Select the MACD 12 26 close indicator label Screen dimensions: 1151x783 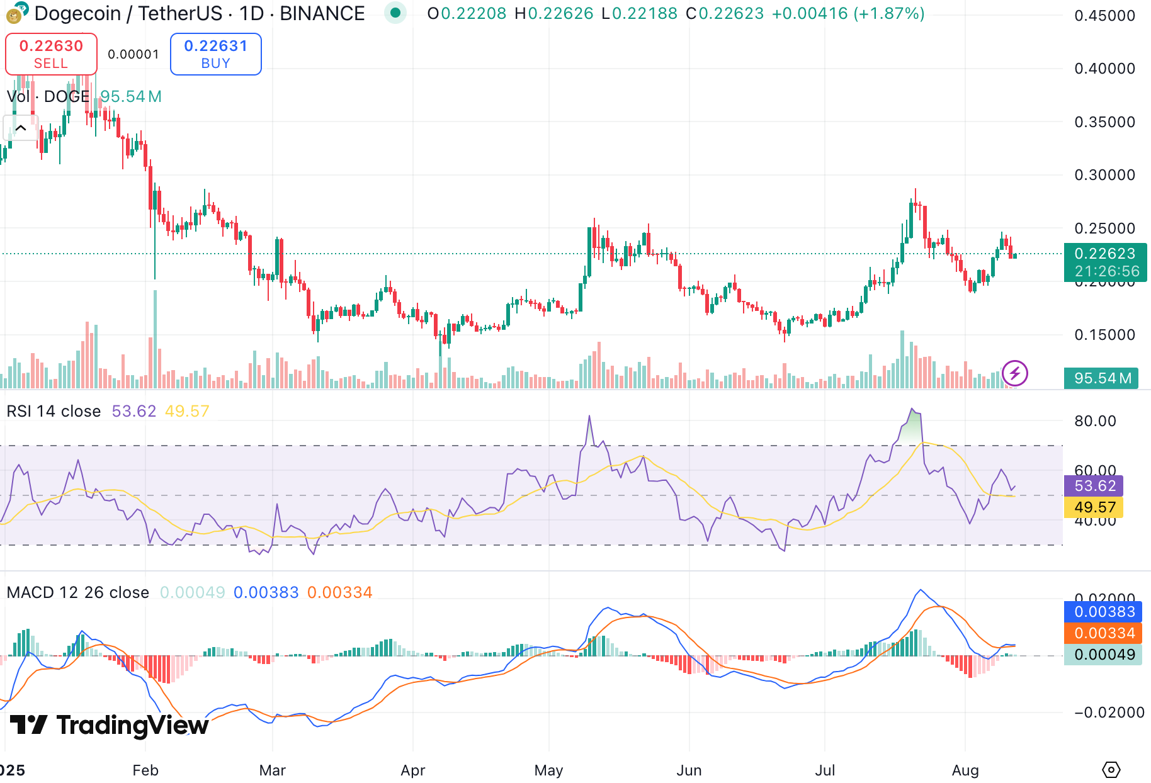click(78, 592)
